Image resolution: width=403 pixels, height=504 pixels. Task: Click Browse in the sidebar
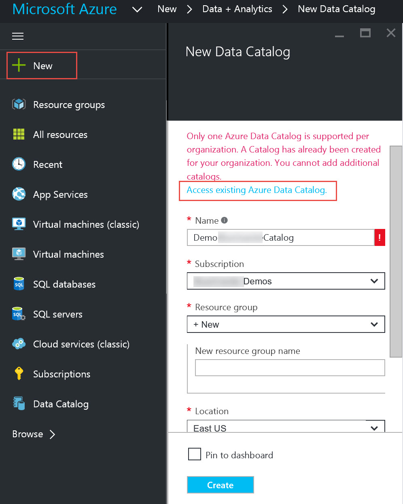(x=28, y=434)
